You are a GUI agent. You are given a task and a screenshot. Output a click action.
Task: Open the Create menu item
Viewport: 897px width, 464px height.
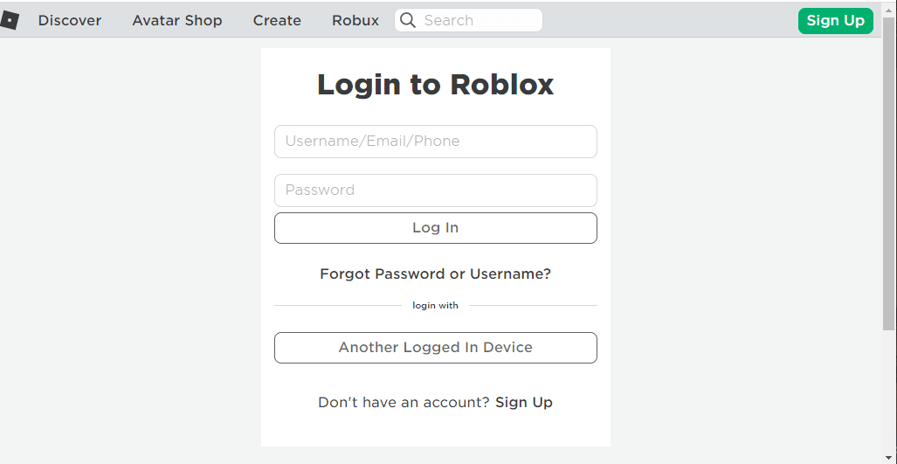pyautogui.click(x=277, y=21)
